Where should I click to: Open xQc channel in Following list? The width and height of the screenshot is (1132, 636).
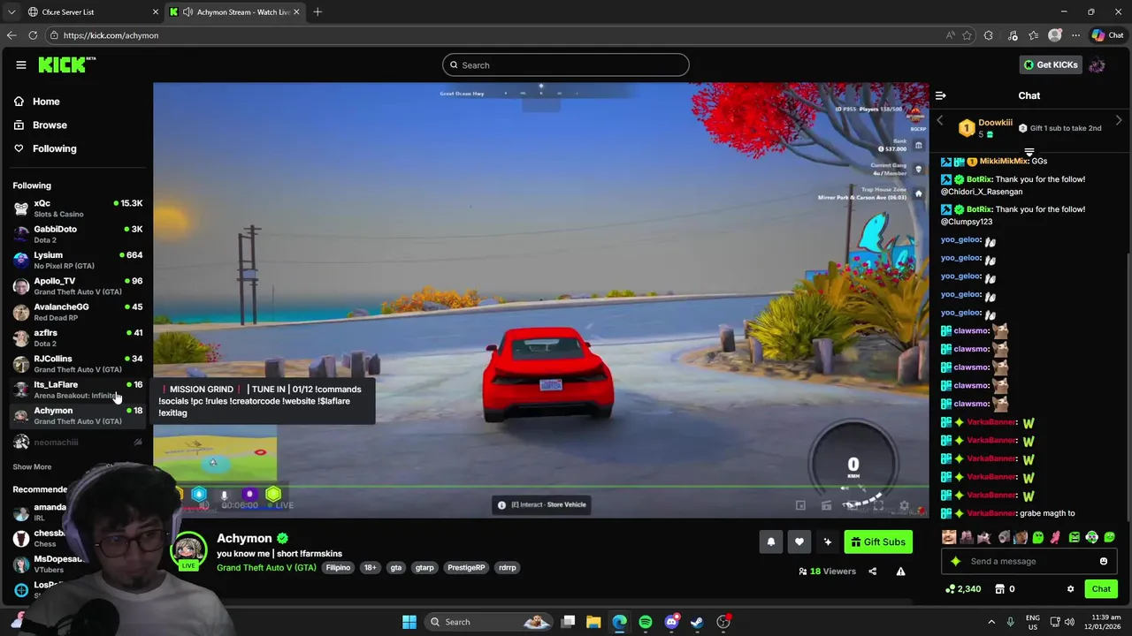click(78, 208)
